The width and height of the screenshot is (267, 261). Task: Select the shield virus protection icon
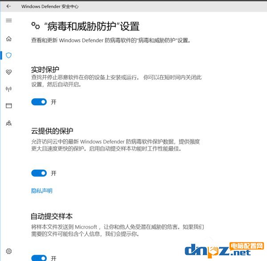(9, 55)
